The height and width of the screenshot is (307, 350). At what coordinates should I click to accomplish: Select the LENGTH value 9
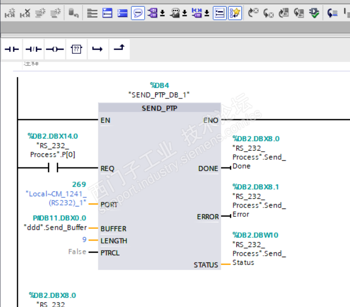point(84,240)
